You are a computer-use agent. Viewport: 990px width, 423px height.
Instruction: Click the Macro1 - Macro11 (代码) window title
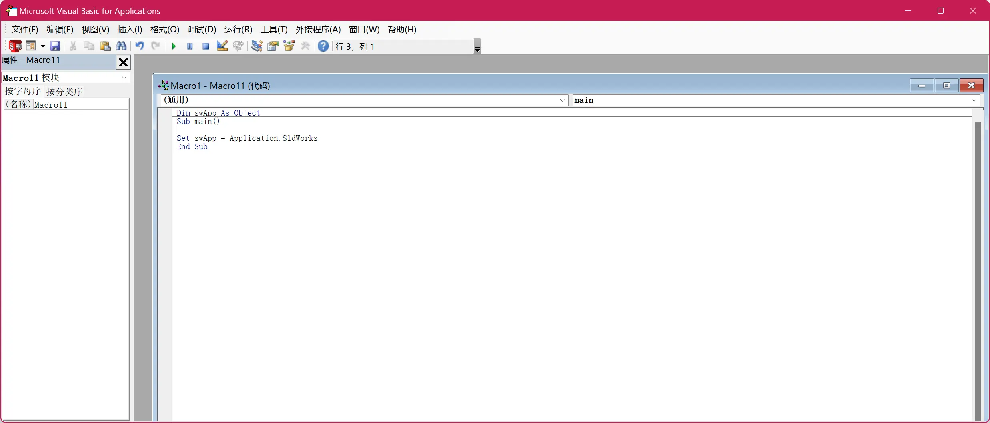coord(220,86)
